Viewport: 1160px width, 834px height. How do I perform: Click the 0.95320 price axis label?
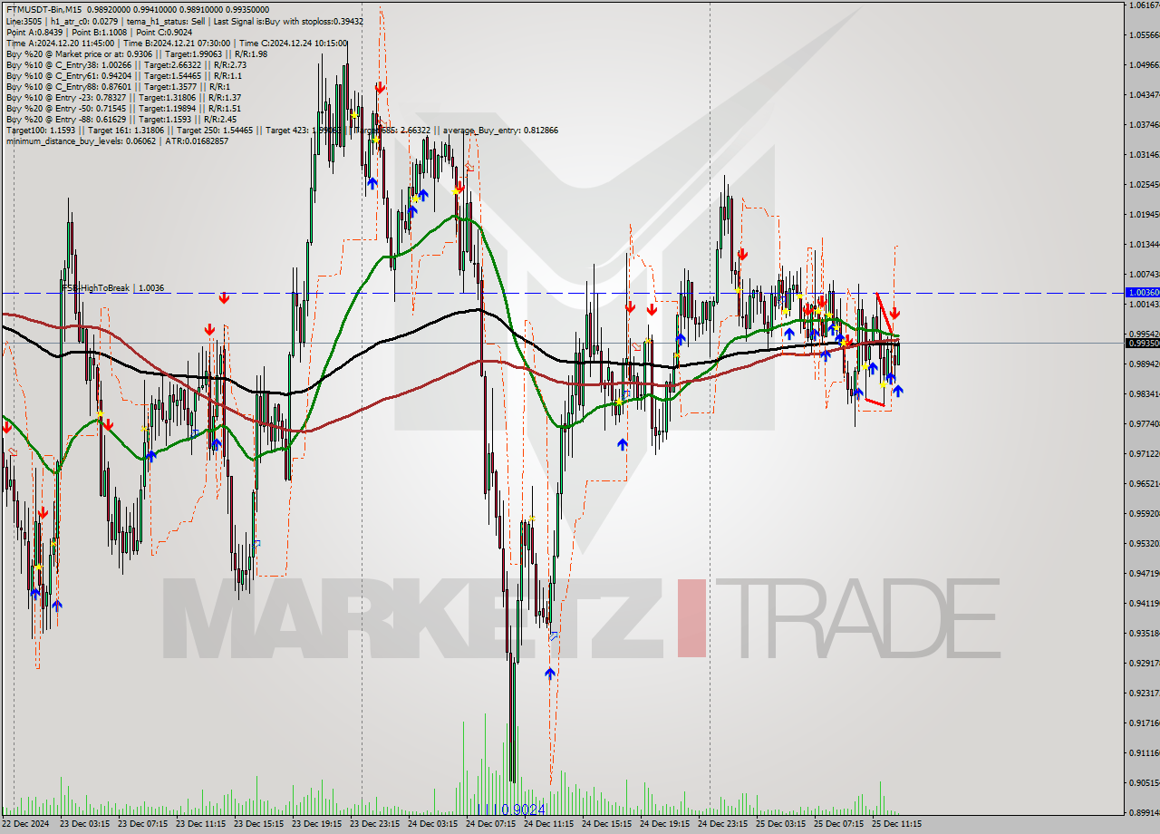point(1144,543)
